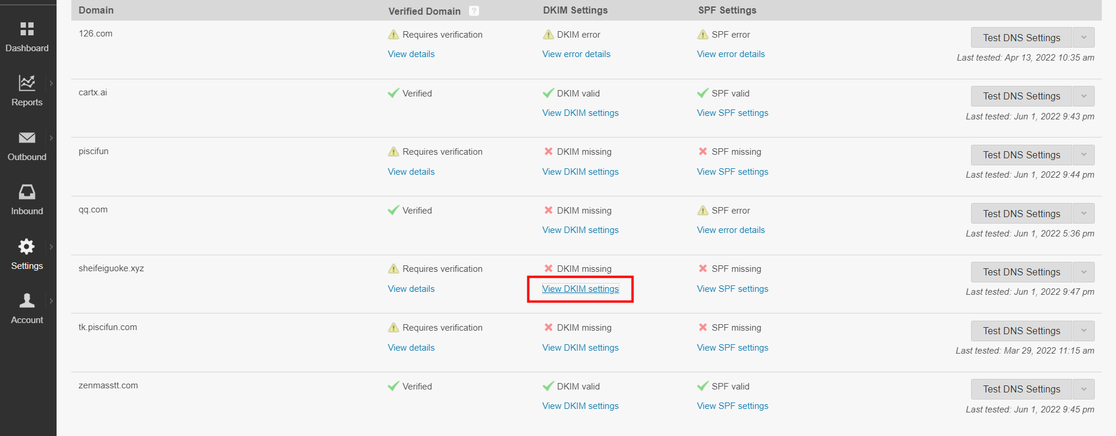The width and height of the screenshot is (1116, 436).
Task: Expand the dropdown arrow for cartx.ai Test DNS Settings
Action: click(1084, 96)
